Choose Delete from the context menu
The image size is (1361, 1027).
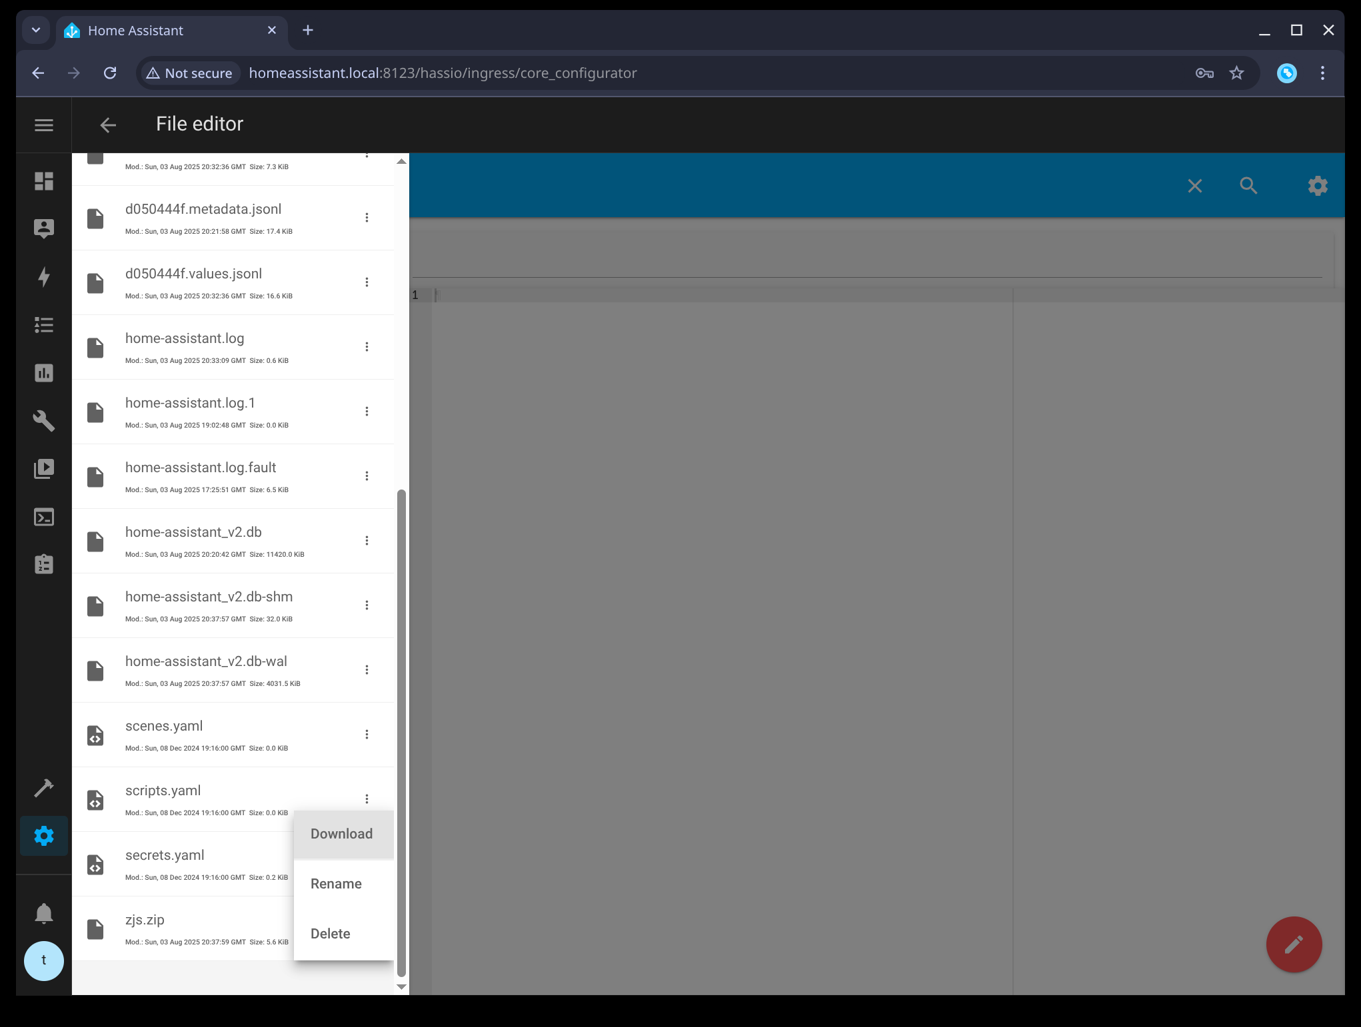tap(344, 934)
